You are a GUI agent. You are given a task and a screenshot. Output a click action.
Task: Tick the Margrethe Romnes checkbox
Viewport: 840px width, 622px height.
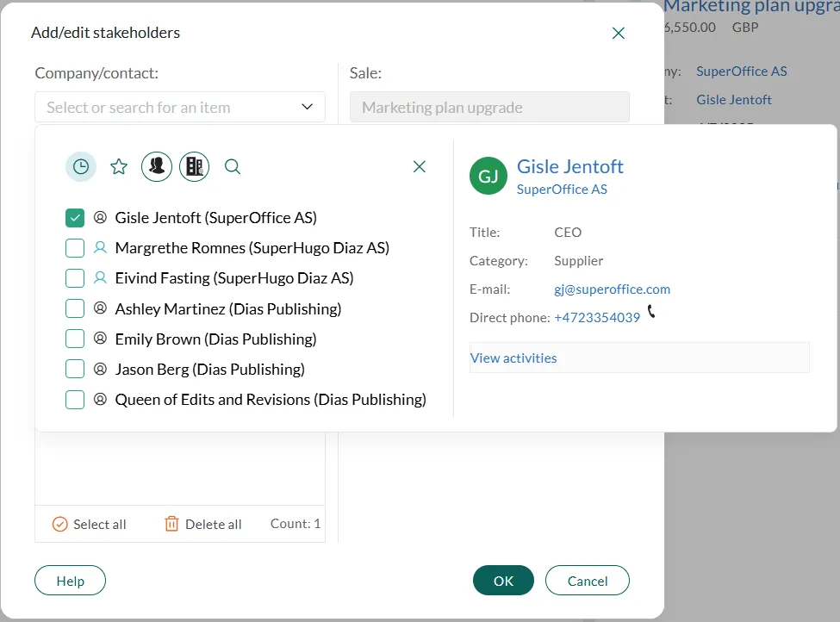coord(75,248)
